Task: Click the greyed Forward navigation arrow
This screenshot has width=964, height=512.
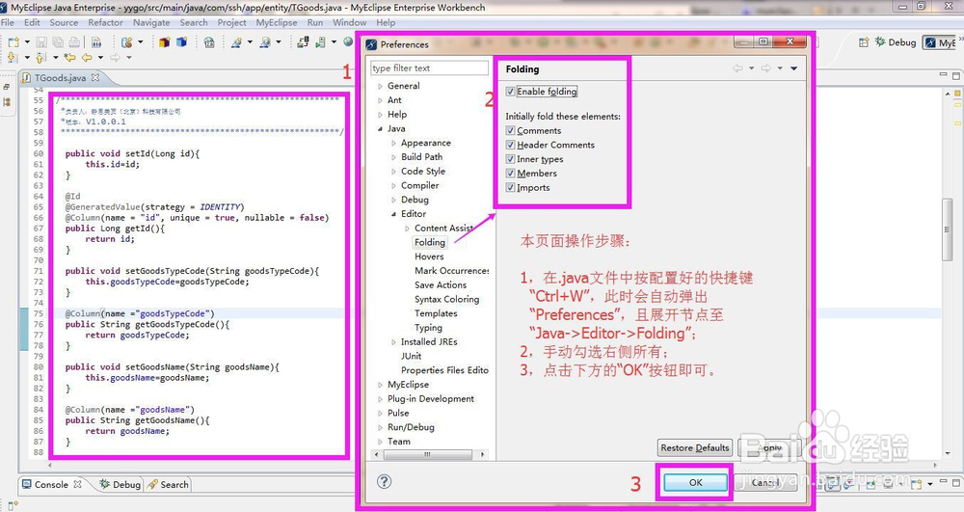Action: 115,57
